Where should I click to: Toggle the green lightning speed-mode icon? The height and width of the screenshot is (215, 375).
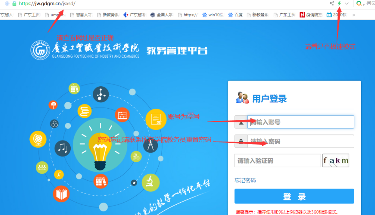[339, 3]
